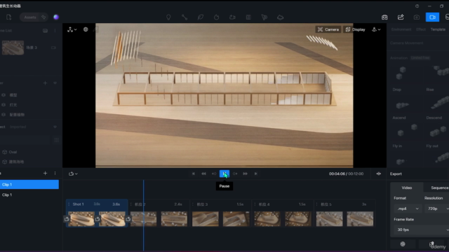Click the image export with sparkle icon

[x=401, y=17]
